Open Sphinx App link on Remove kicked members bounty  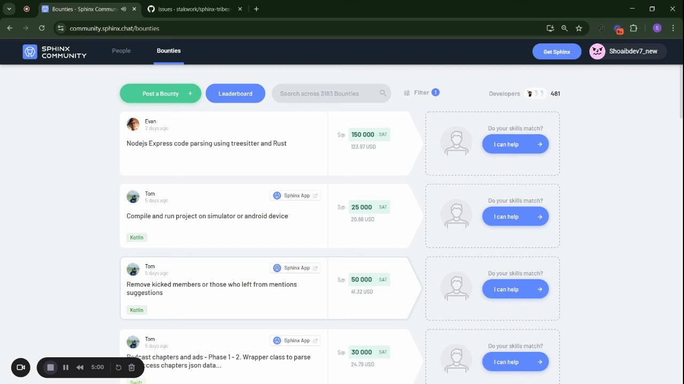click(x=296, y=268)
